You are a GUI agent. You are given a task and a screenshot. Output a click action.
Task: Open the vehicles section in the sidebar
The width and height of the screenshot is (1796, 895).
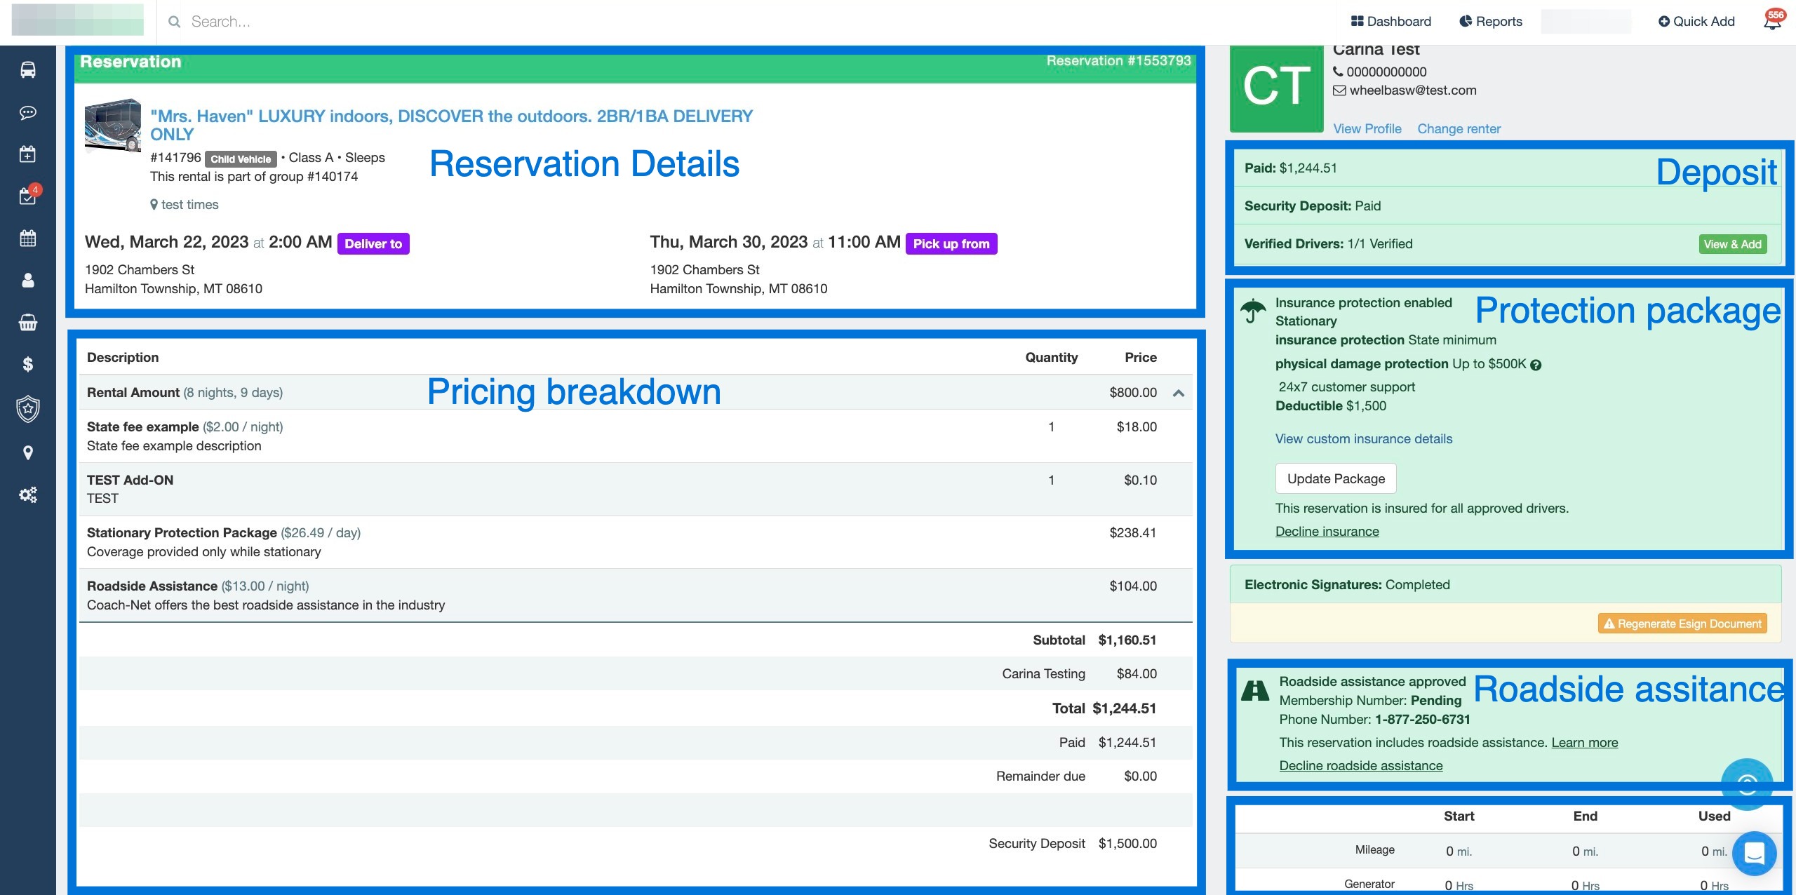click(27, 70)
